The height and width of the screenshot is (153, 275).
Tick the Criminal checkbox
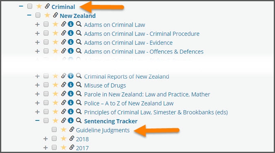click(x=30, y=7)
